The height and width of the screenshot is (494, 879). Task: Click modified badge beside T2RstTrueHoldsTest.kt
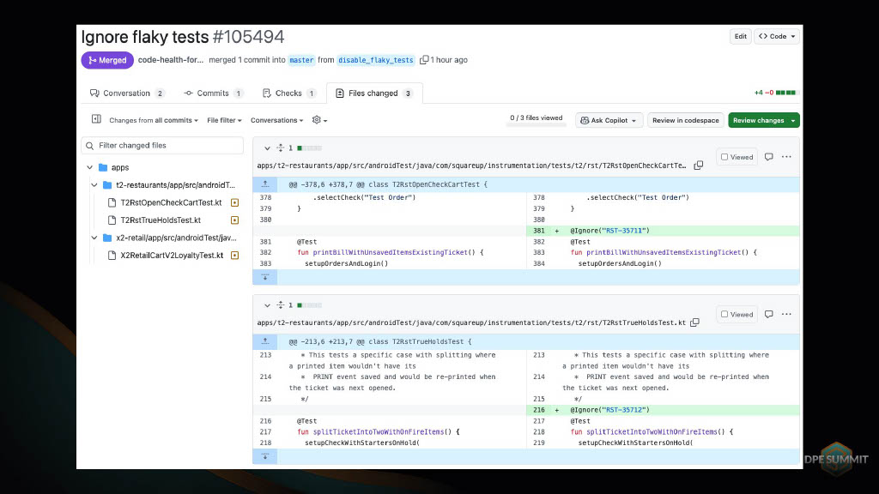point(235,220)
